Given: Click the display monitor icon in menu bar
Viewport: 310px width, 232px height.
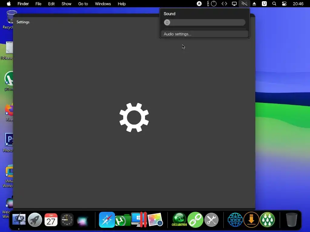Looking at the screenshot, I should (234, 4).
